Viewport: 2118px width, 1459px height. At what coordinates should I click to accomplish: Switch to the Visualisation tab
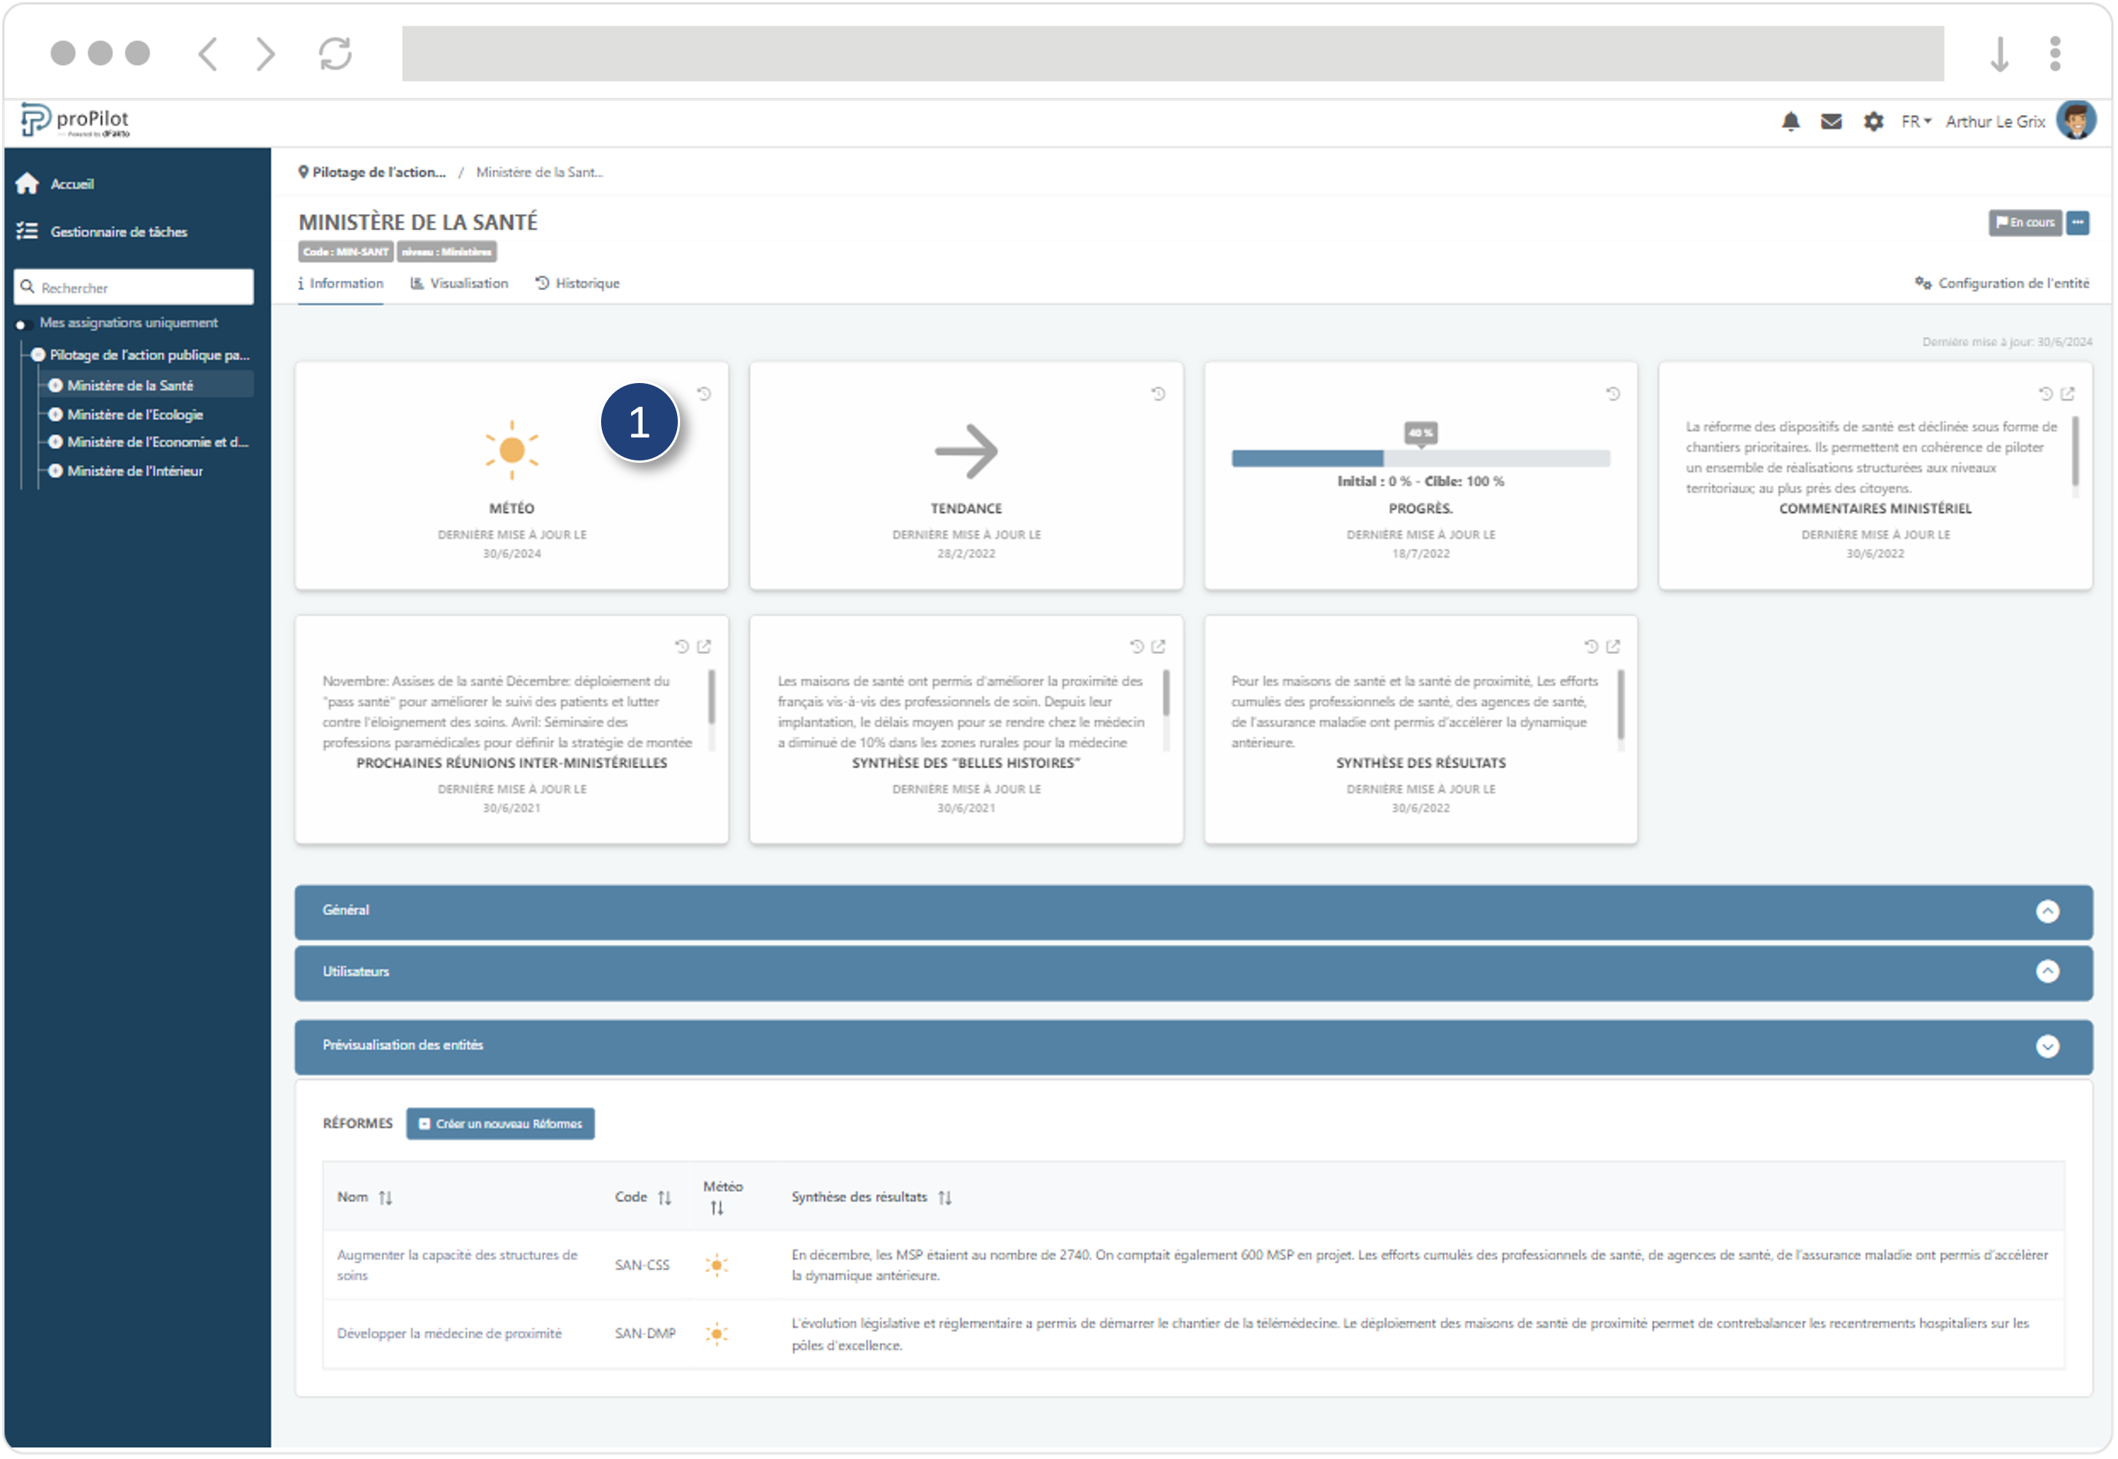pyautogui.click(x=460, y=283)
